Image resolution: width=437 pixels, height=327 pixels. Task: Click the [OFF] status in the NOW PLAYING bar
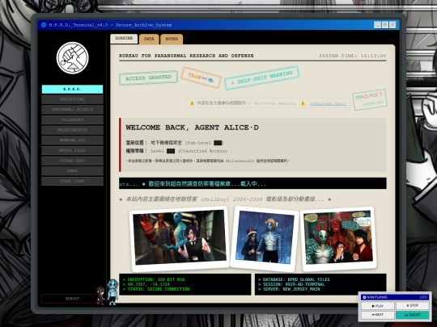(x=423, y=297)
